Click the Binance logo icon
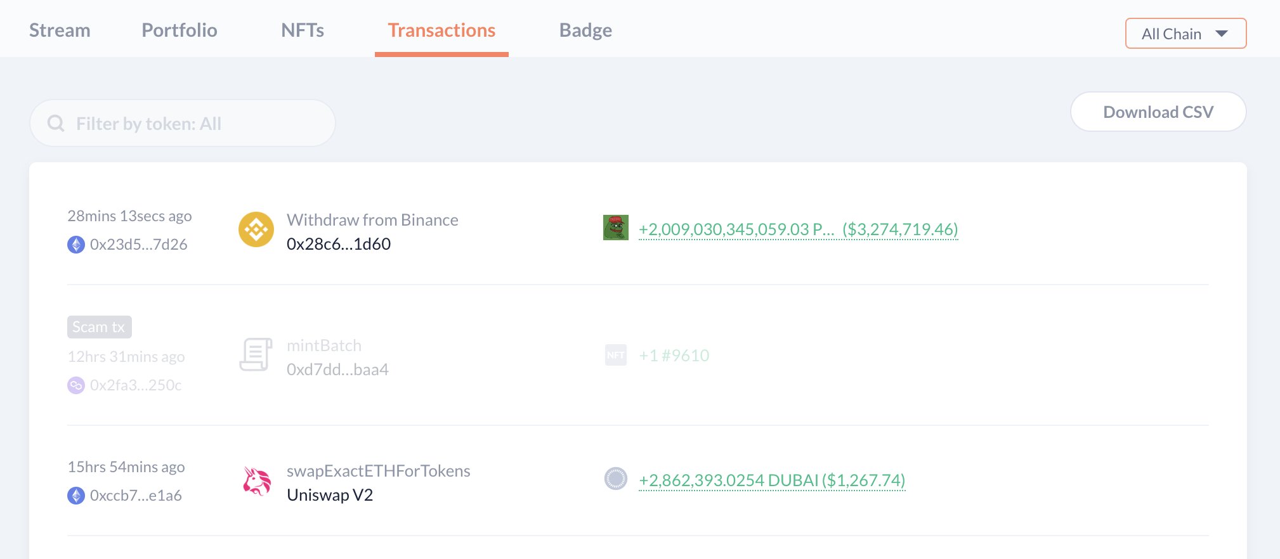Viewport: 1280px width, 559px height. pyautogui.click(x=256, y=229)
